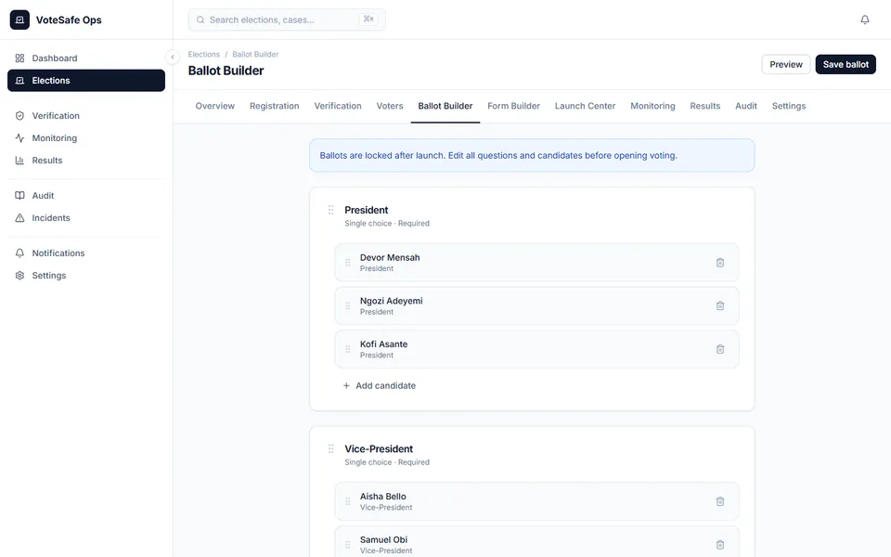Delete candidate Aisha Bello with the trash icon
Viewport: 891px width, 557px height.
[720, 501]
